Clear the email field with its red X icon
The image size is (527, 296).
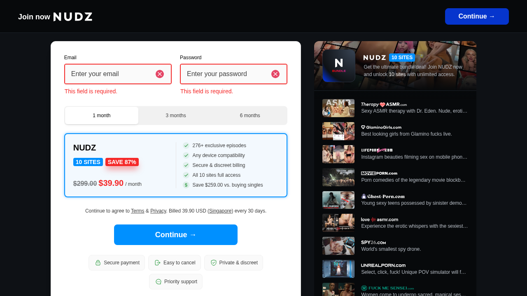point(160,74)
